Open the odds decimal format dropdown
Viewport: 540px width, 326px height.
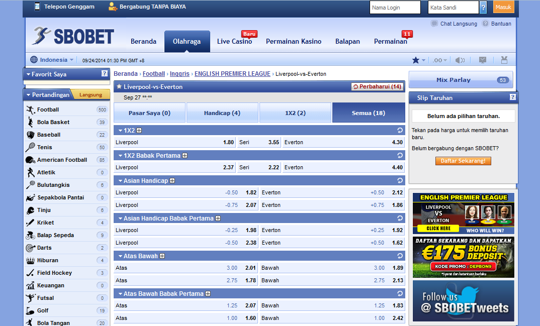click(440, 60)
